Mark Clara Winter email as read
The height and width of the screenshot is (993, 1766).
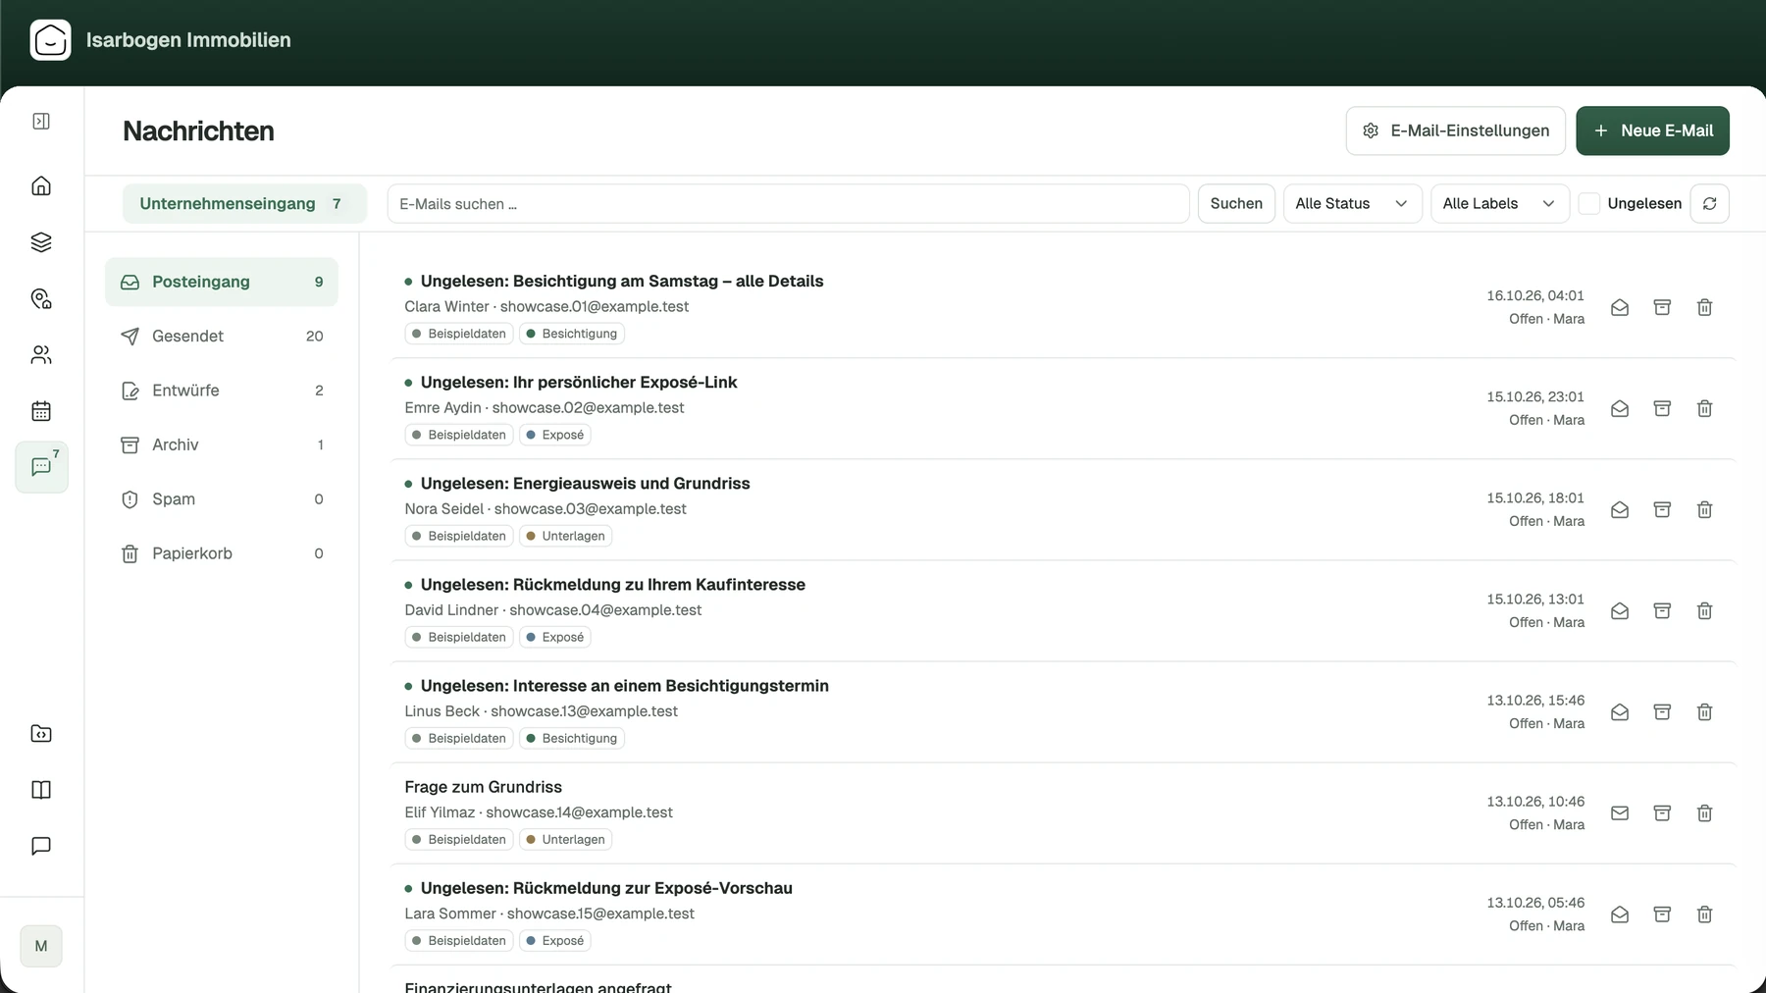(1620, 307)
